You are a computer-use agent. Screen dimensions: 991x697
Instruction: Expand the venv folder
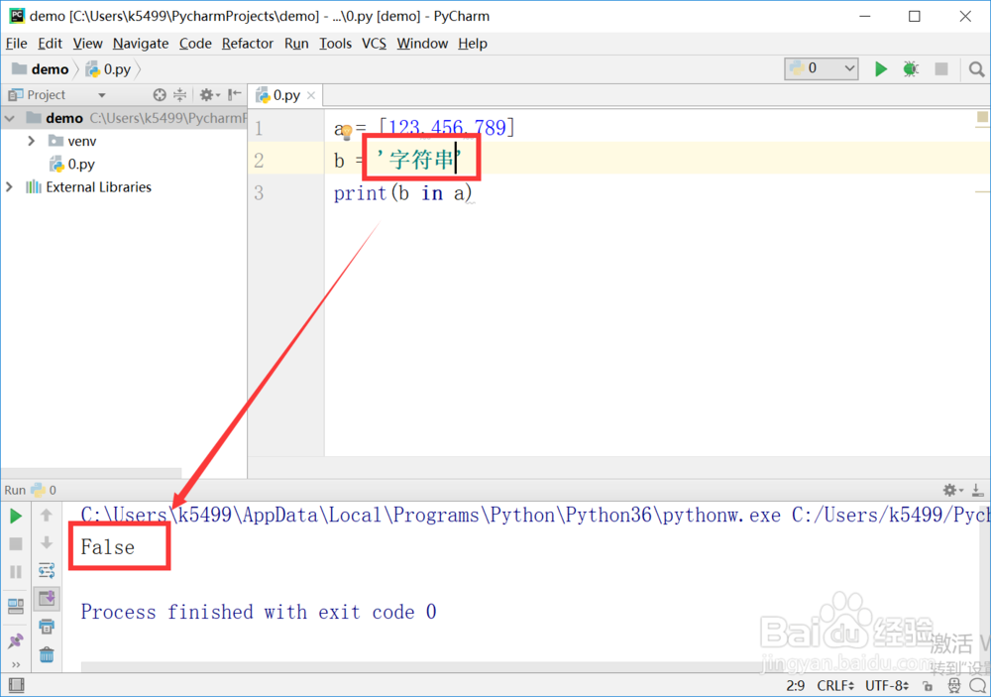pos(32,141)
